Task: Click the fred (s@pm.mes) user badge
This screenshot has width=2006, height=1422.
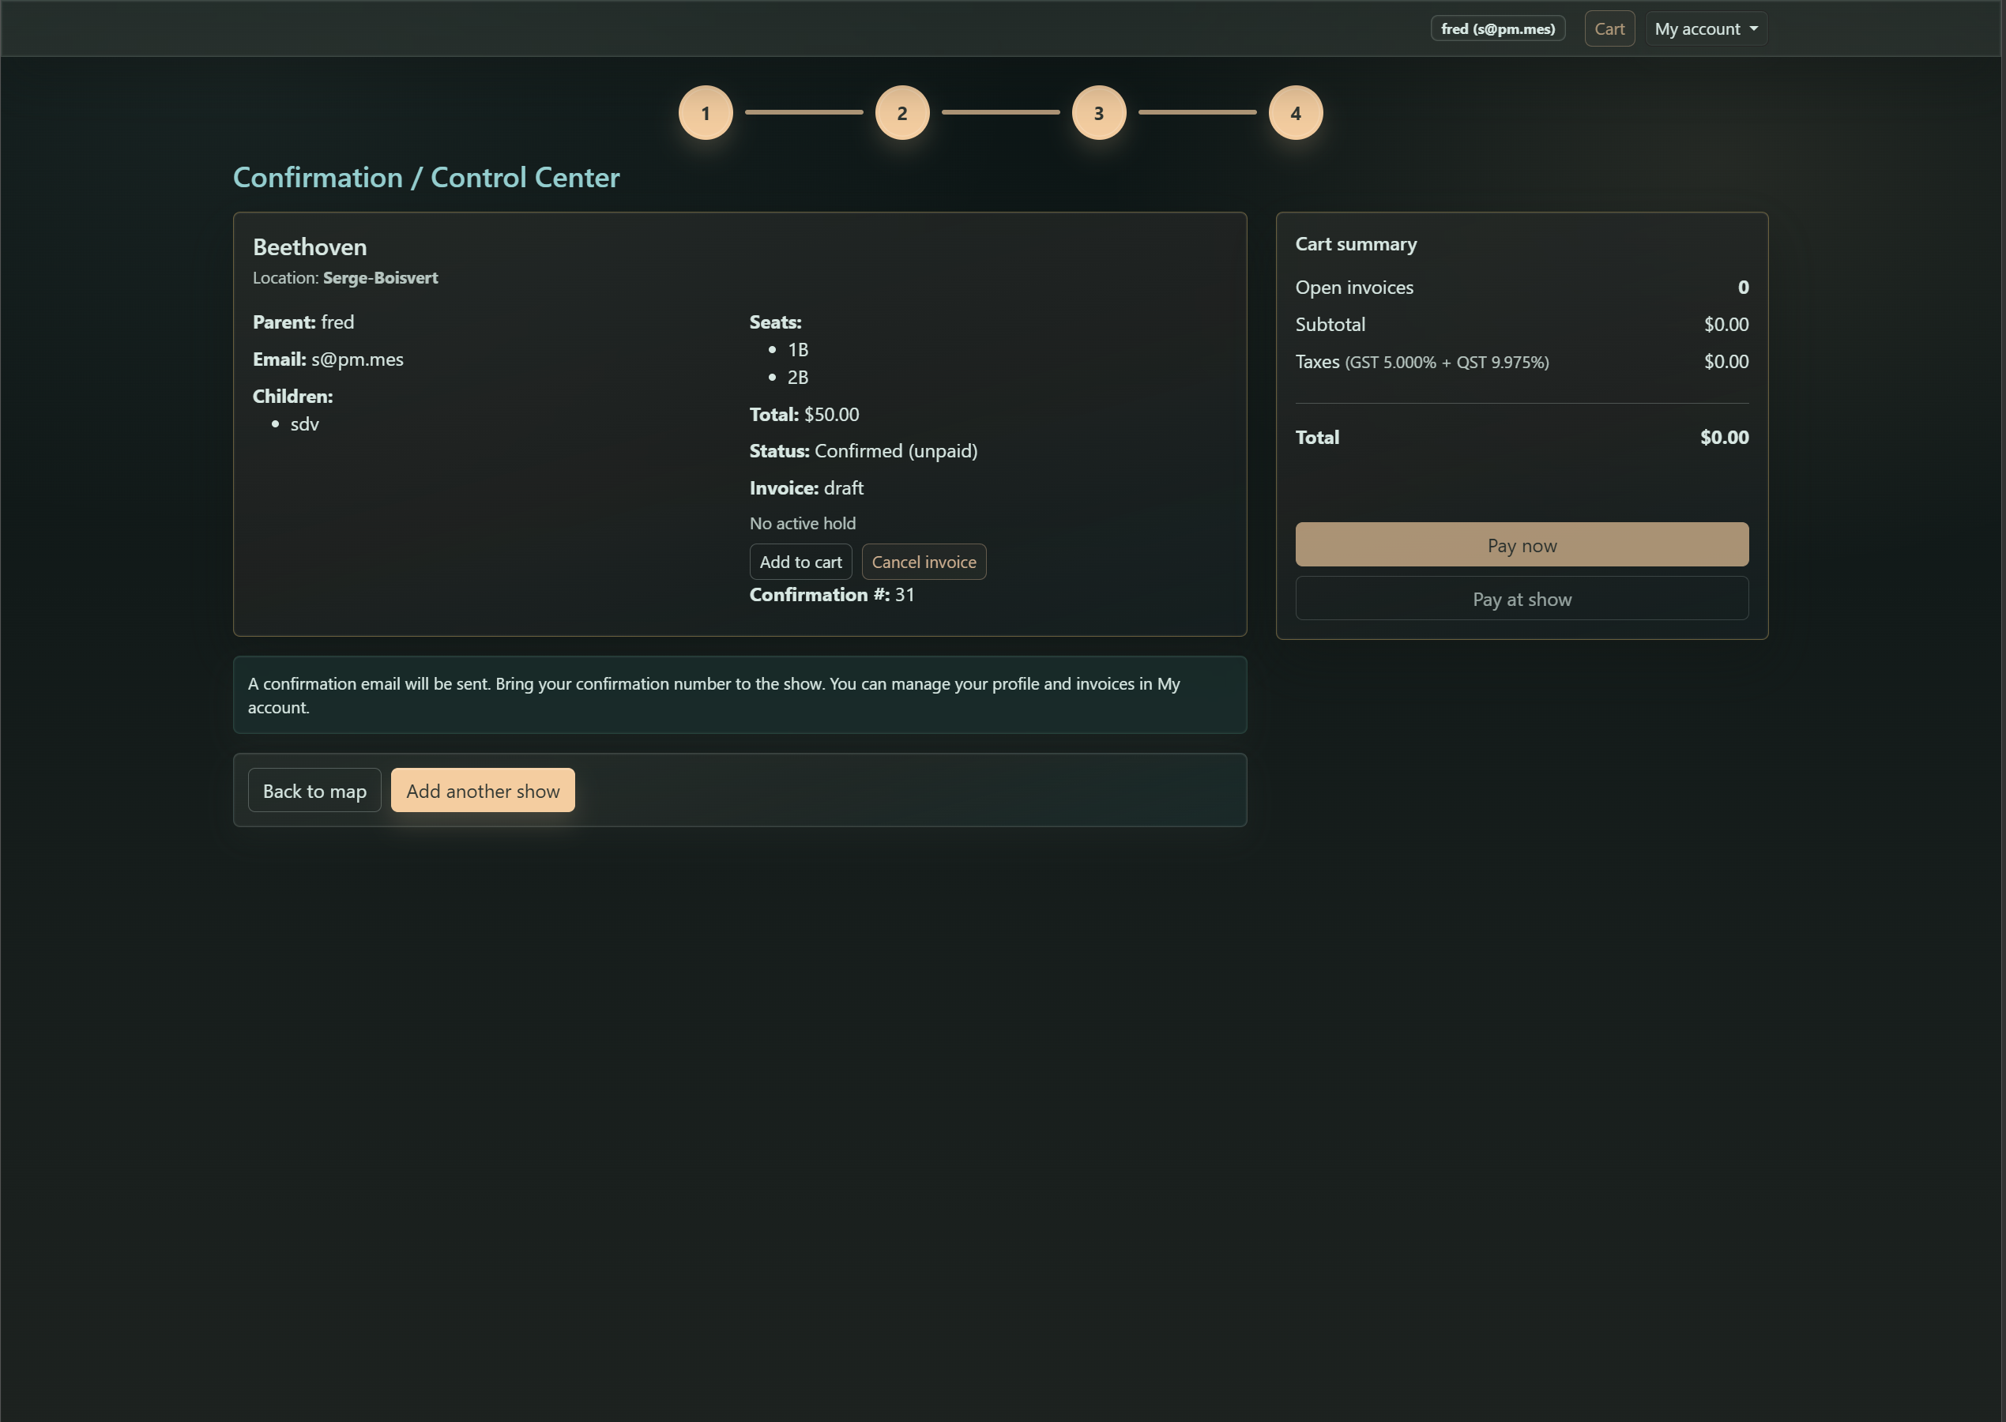Action: click(x=1497, y=28)
